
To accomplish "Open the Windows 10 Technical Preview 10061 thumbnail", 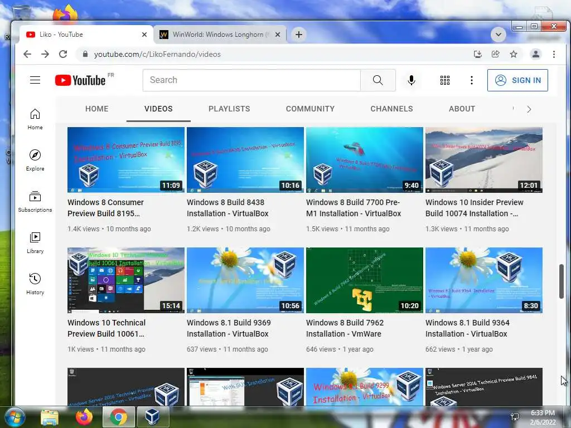I will [x=126, y=280].
